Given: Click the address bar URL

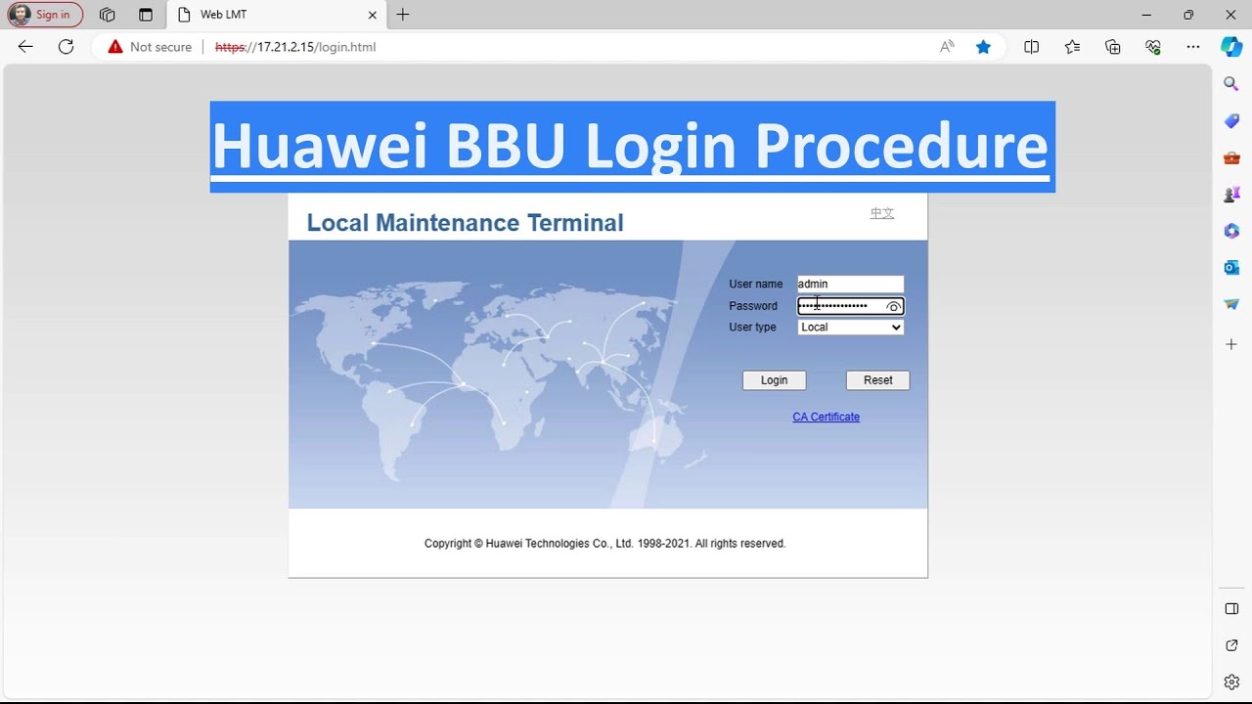Looking at the screenshot, I should click(x=295, y=47).
